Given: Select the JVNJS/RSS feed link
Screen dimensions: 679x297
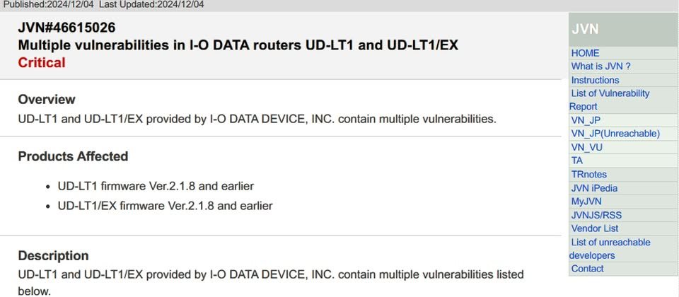Looking at the screenshot, I should [x=596, y=215].
